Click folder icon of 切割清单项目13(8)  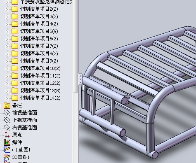[x=15, y=91]
